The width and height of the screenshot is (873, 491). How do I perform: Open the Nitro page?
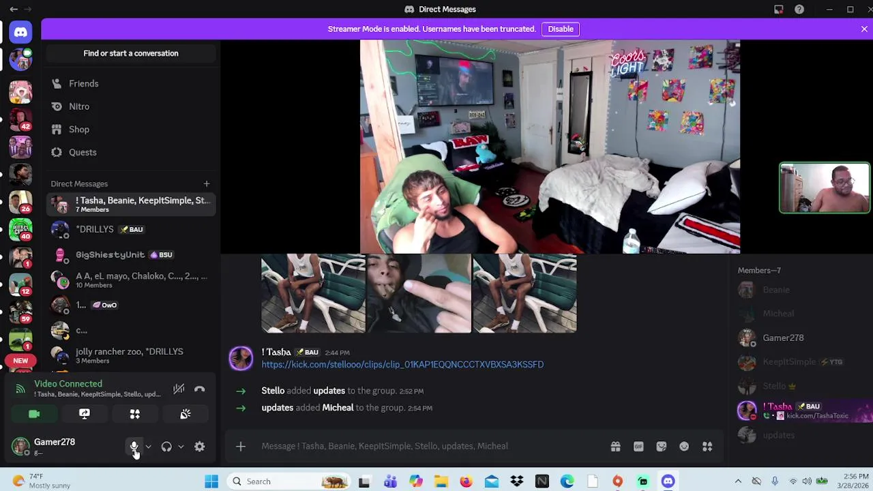click(x=131, y=106)
